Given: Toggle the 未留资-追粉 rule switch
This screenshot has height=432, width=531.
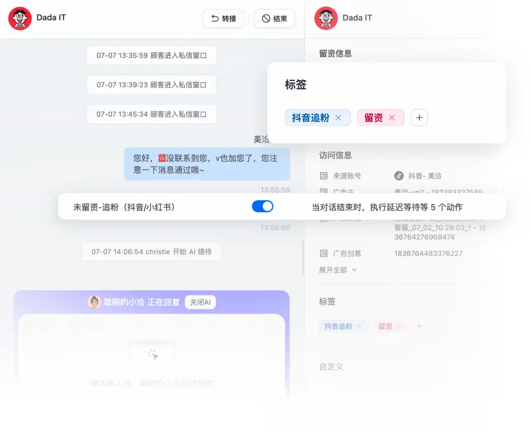Looking at the screenshot, I should [x=263, y=206].
